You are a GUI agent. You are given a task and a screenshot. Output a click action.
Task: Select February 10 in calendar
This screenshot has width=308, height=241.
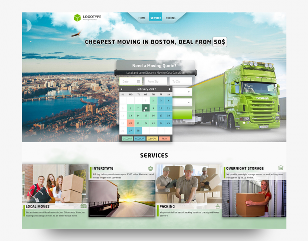(161, 108)
